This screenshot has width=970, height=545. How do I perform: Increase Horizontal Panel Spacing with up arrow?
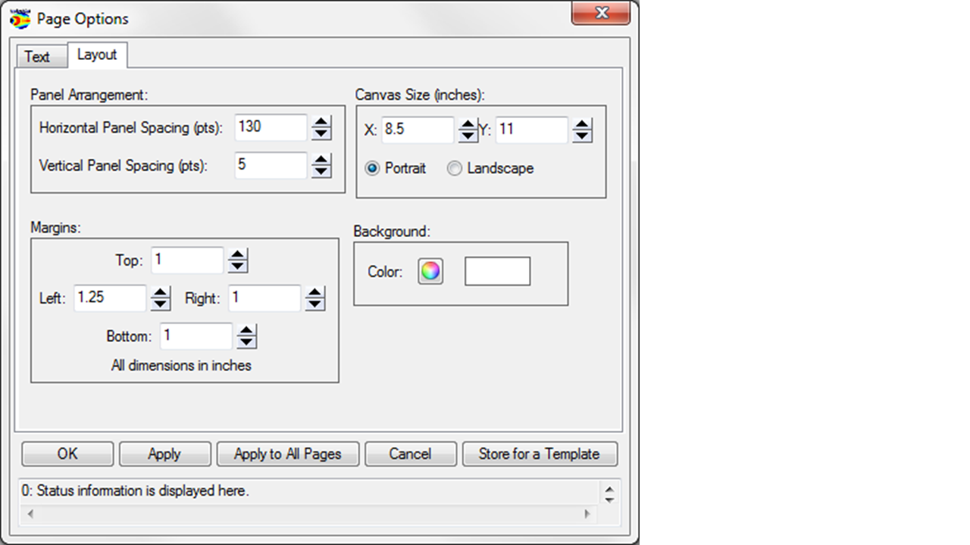pos(321,122)
